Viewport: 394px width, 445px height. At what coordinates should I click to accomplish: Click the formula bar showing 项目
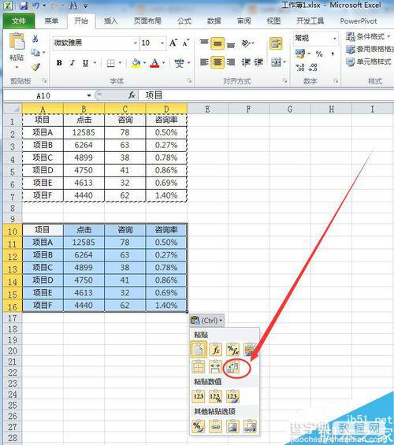(x=266, y=95)
